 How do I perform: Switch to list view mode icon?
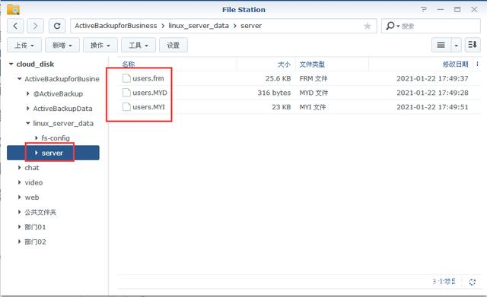tap(441, 46)
